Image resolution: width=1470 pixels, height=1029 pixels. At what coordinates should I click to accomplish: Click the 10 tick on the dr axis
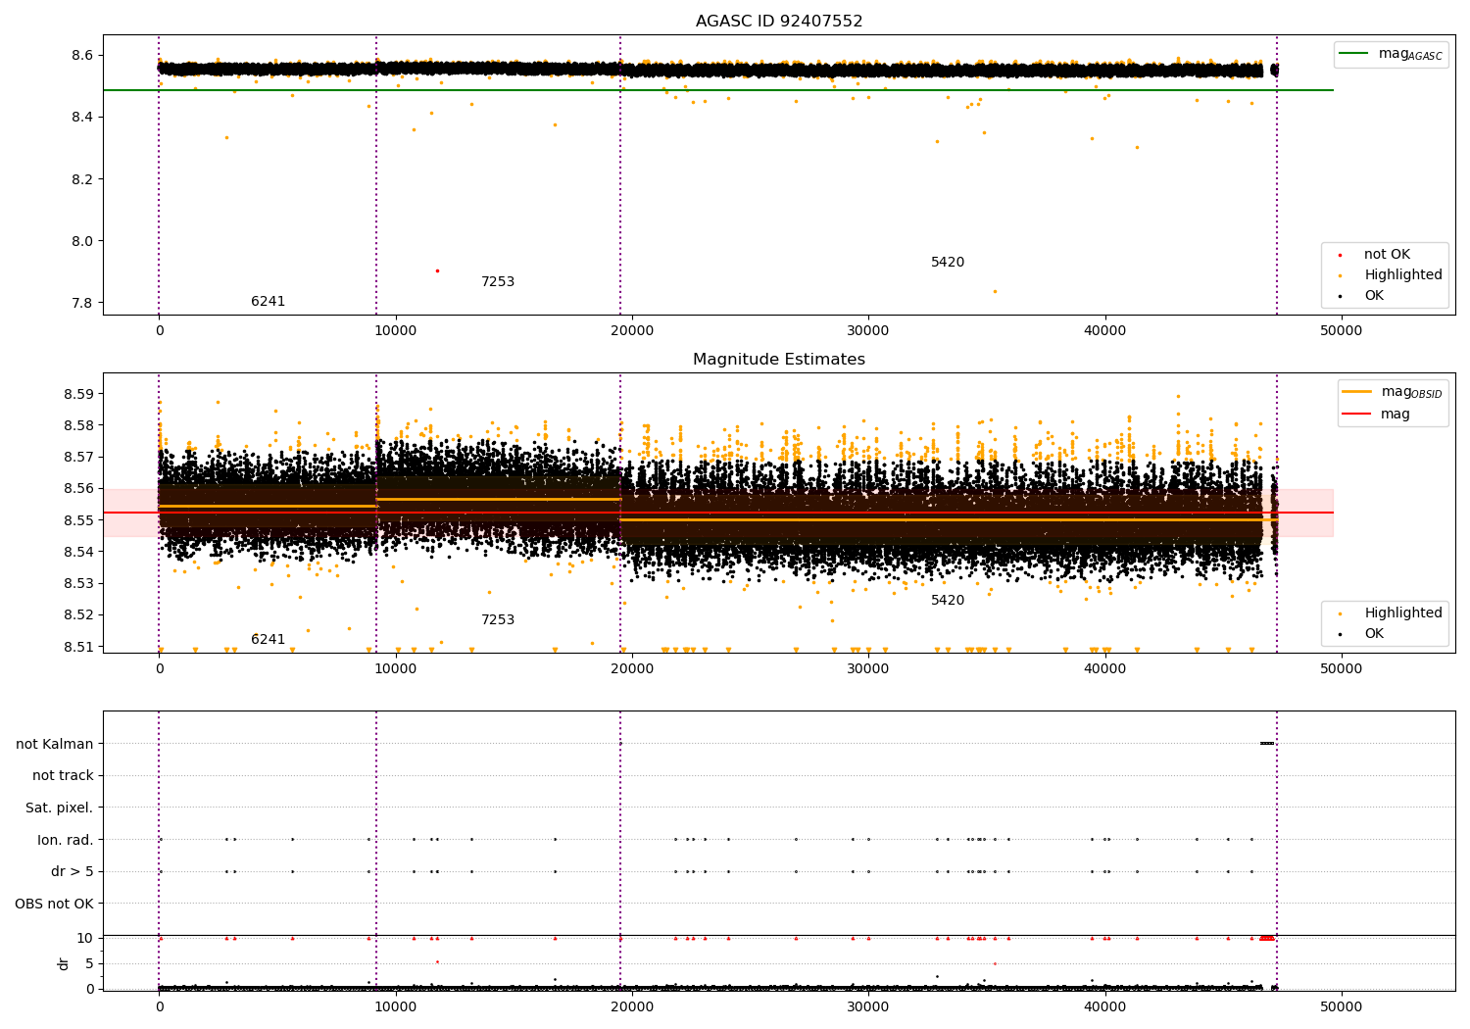(85, 938)
